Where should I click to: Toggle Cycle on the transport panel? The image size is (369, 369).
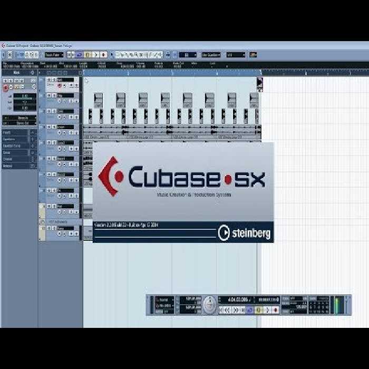pyautogui.click(x=250, y=310)
